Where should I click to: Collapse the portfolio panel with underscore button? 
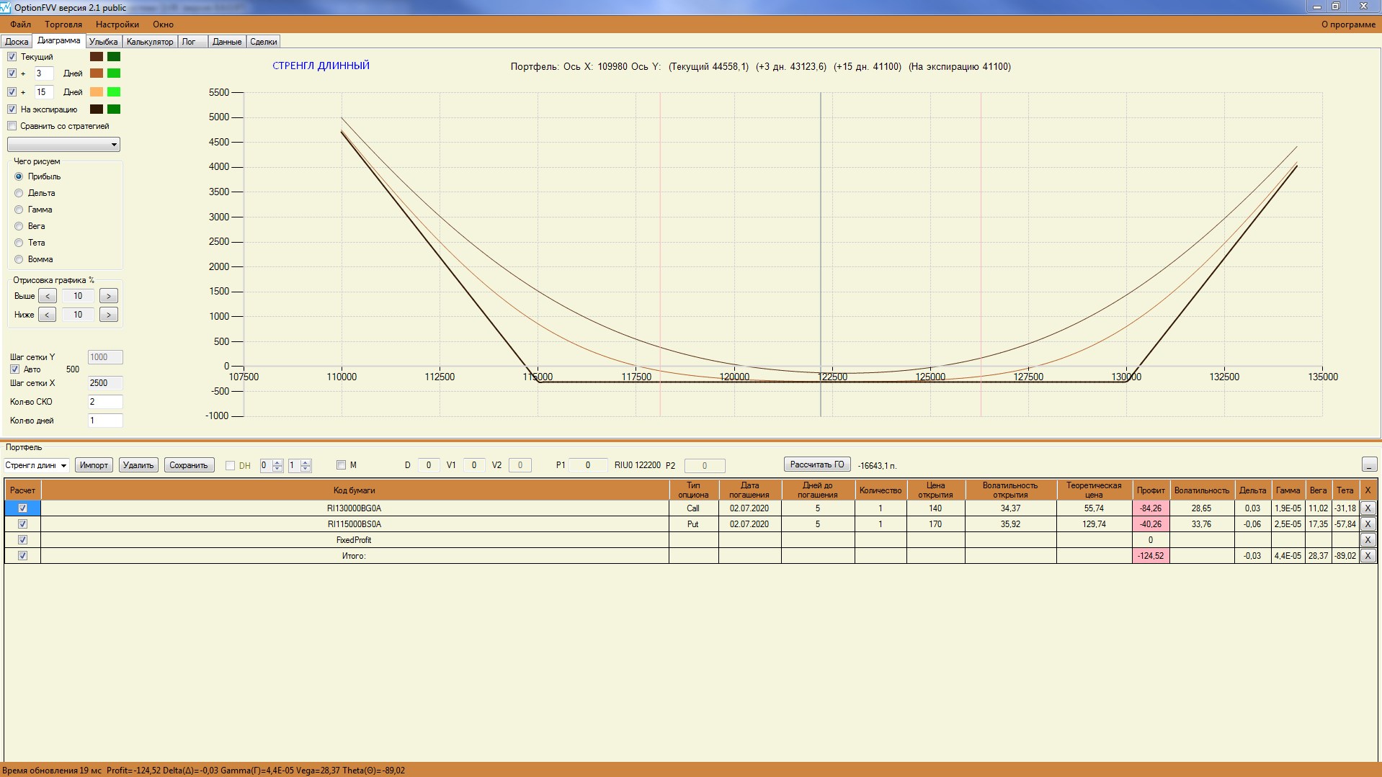[1369, 465]
